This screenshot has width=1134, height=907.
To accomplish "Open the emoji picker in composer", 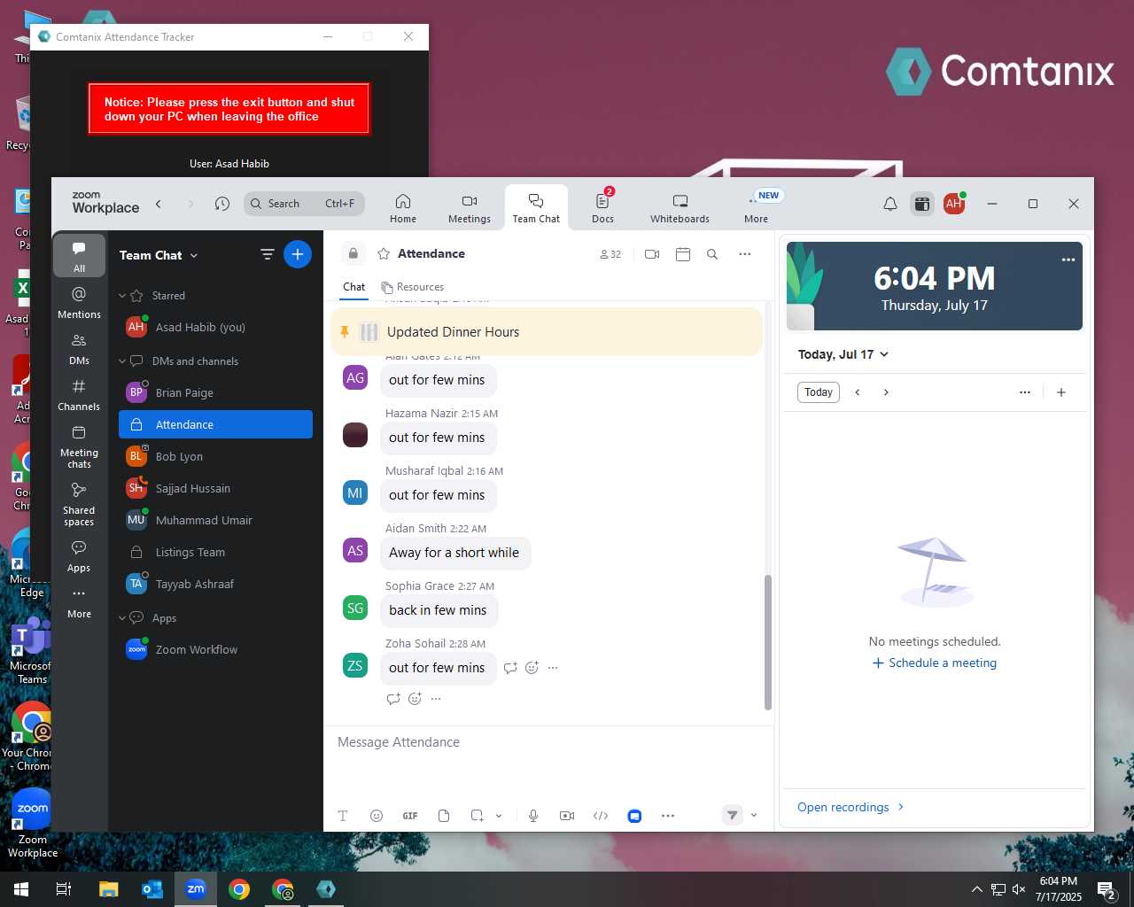I will click(377, 816).
